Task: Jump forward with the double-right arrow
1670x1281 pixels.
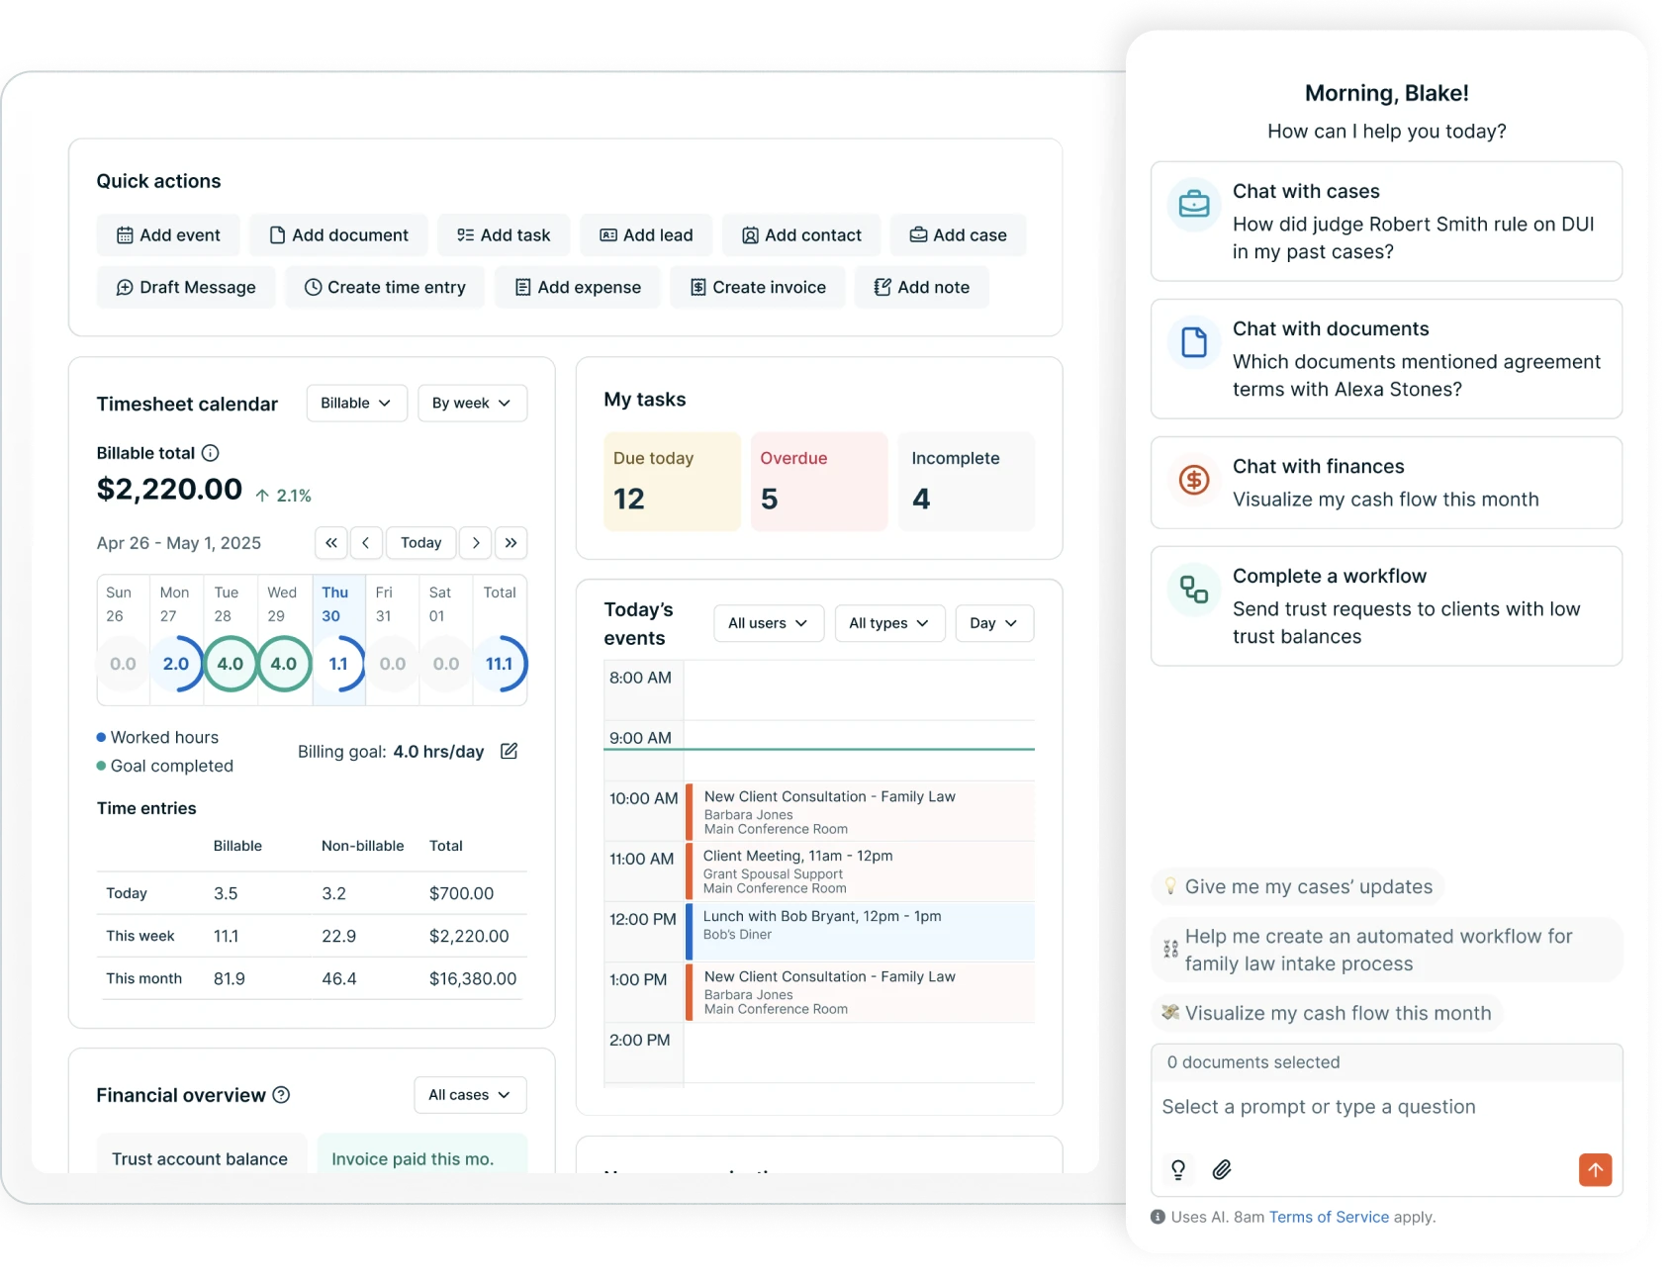Action: (510, 543)
